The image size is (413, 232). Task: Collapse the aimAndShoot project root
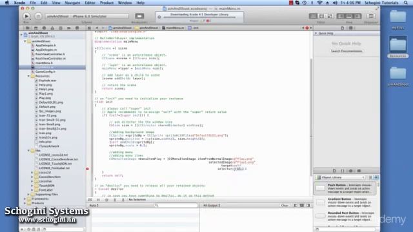point(21,34)
